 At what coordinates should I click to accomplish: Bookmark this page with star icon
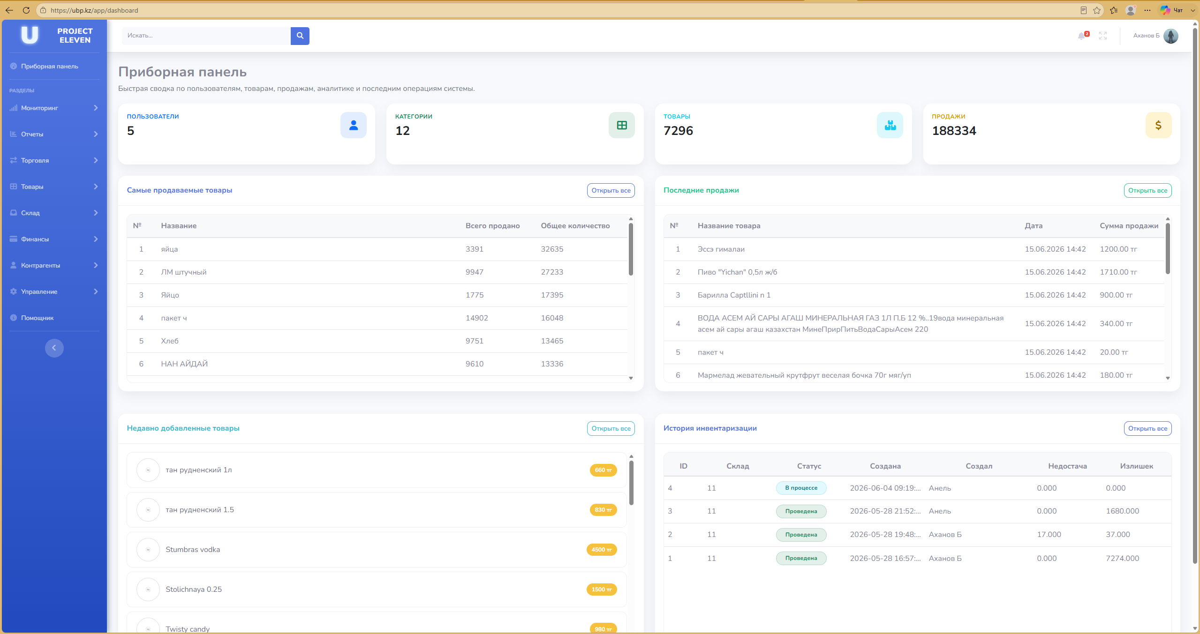(x=1097, y=10)
